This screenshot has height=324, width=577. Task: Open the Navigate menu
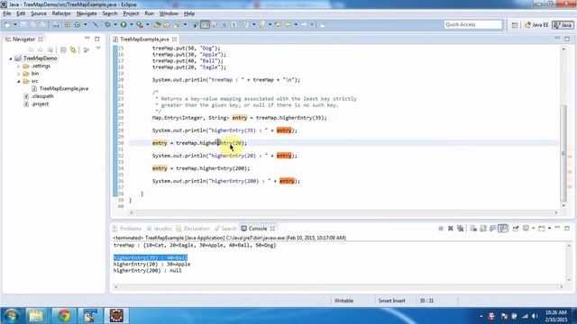[87, 13]
